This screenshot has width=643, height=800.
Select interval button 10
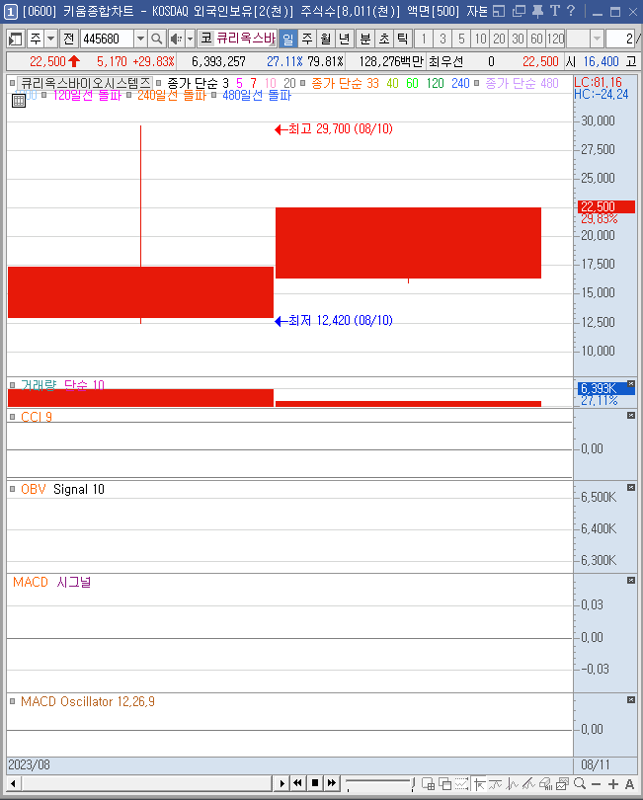coord(480,39)
